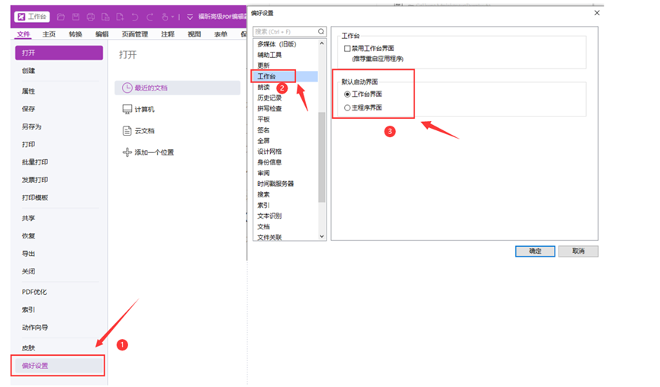Screen dimensions: 660x387
Task: Click the printer icon in quick toolbar
Action: coord(91,16)
